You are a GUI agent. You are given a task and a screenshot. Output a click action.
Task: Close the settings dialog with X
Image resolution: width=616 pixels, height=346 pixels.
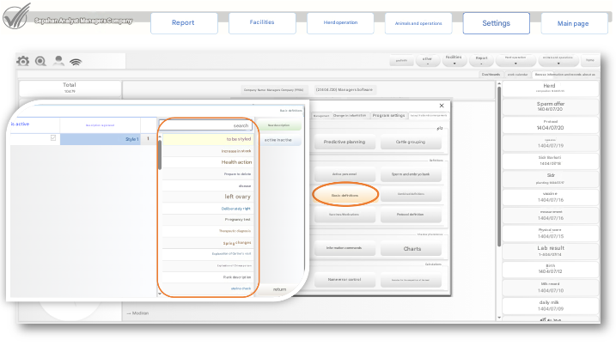(x=442, y=106)
